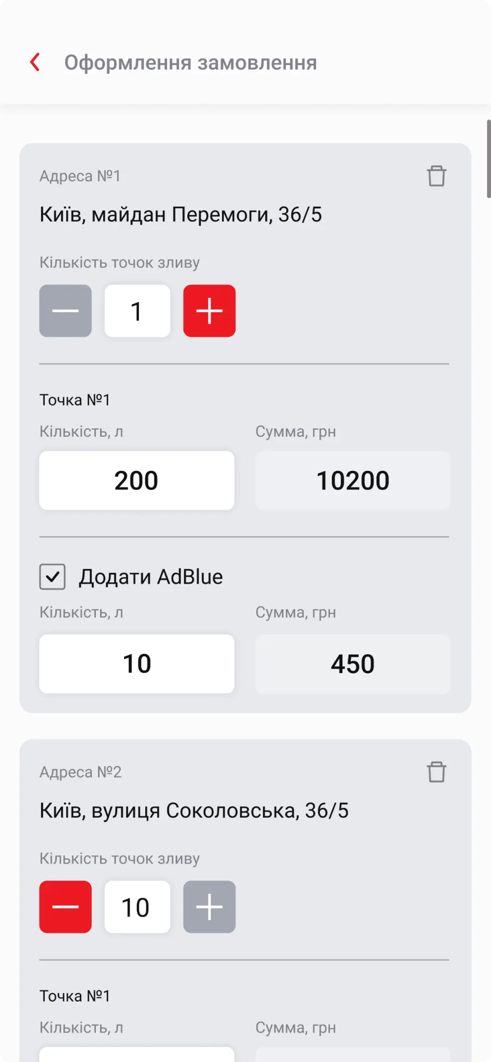Delete Адреса №1 with trash icon
The height and width of the screenshot is (1062, 491).
point(436,176)
